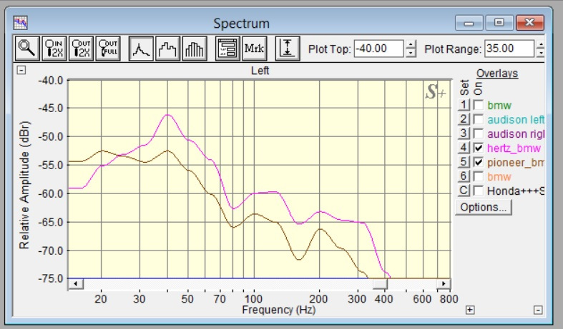Image resolution: width=563 pixels, height=329 pixels.
Task: Click the Mrk marker button
Action: tap(255, 49)
